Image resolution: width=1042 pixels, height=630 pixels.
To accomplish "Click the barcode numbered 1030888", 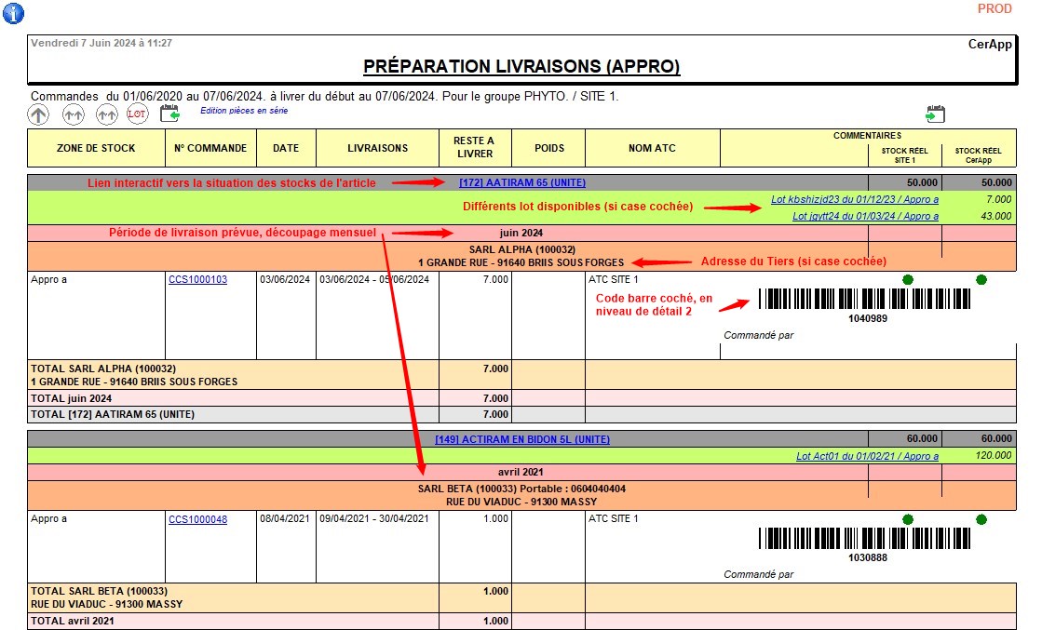I will click(x=868, y=539).
